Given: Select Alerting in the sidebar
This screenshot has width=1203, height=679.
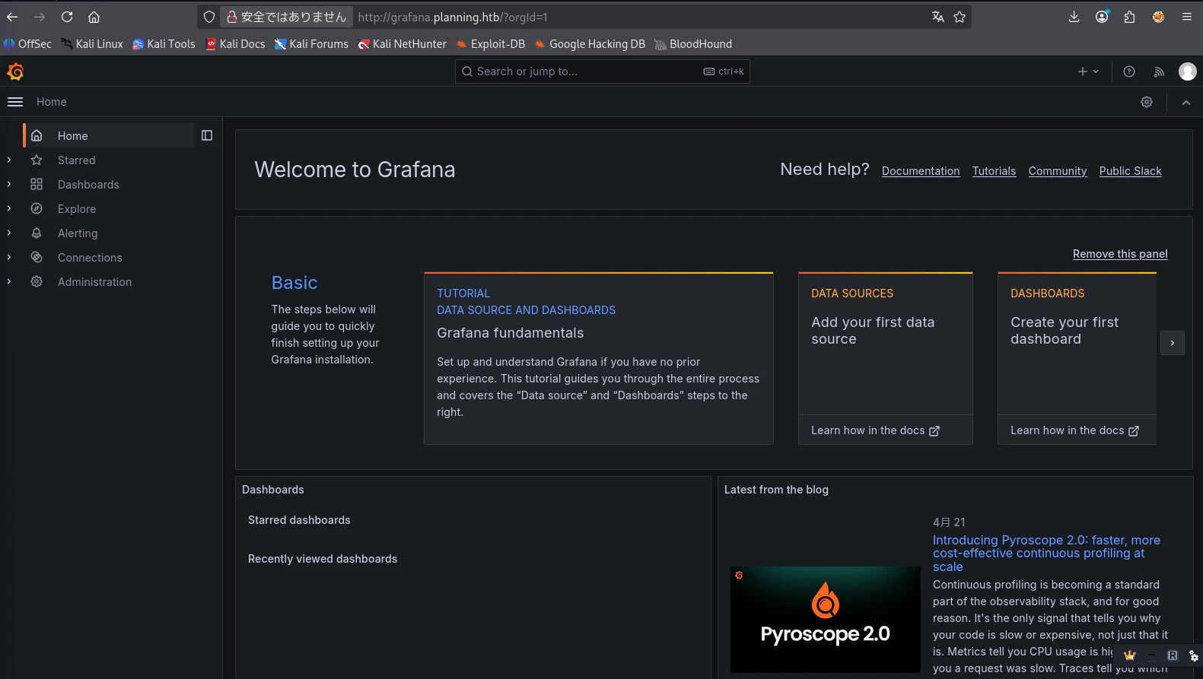Looking at the screenshot, I should point(78,233).
